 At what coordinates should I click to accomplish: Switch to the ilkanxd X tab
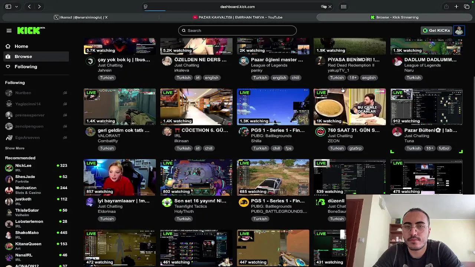(81, 17)
